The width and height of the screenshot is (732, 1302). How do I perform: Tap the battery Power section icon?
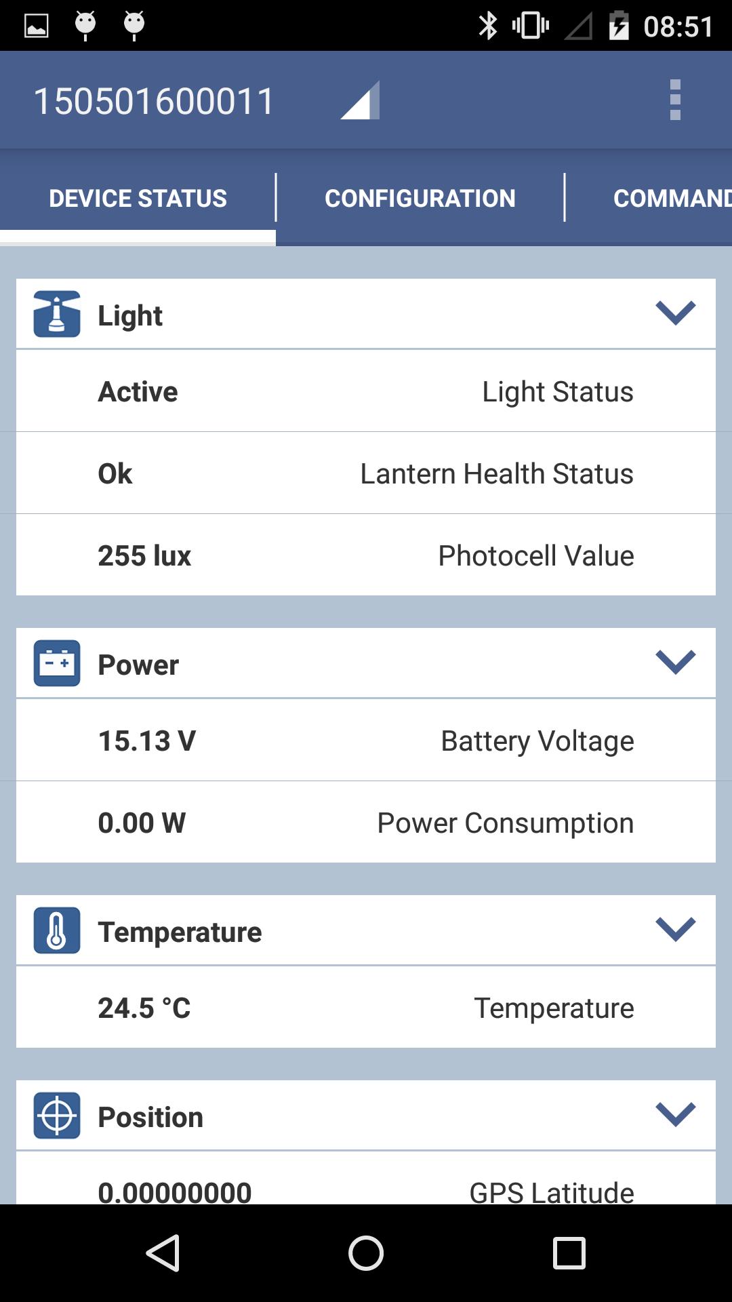pos(57,663)
